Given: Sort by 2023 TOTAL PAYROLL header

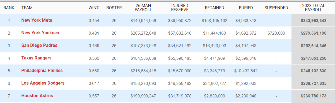Looking at the screenshot, I should pos(314,8).
